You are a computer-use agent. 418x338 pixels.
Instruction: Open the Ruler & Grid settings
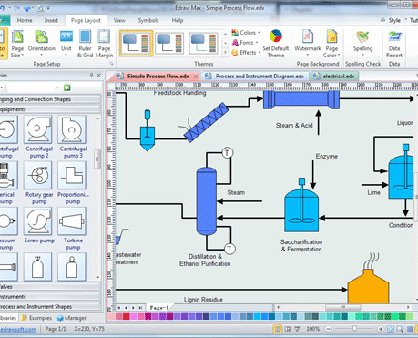(85, 44)
